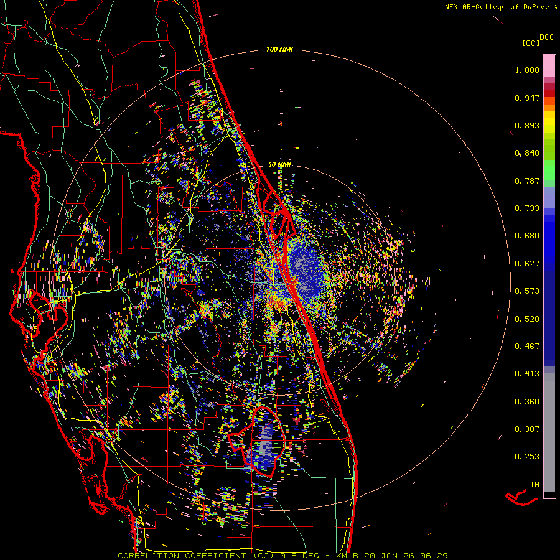Select the yellow 0.893 color bar segment
The width and height of the screenshot is (560, 560).
[549, 123]
